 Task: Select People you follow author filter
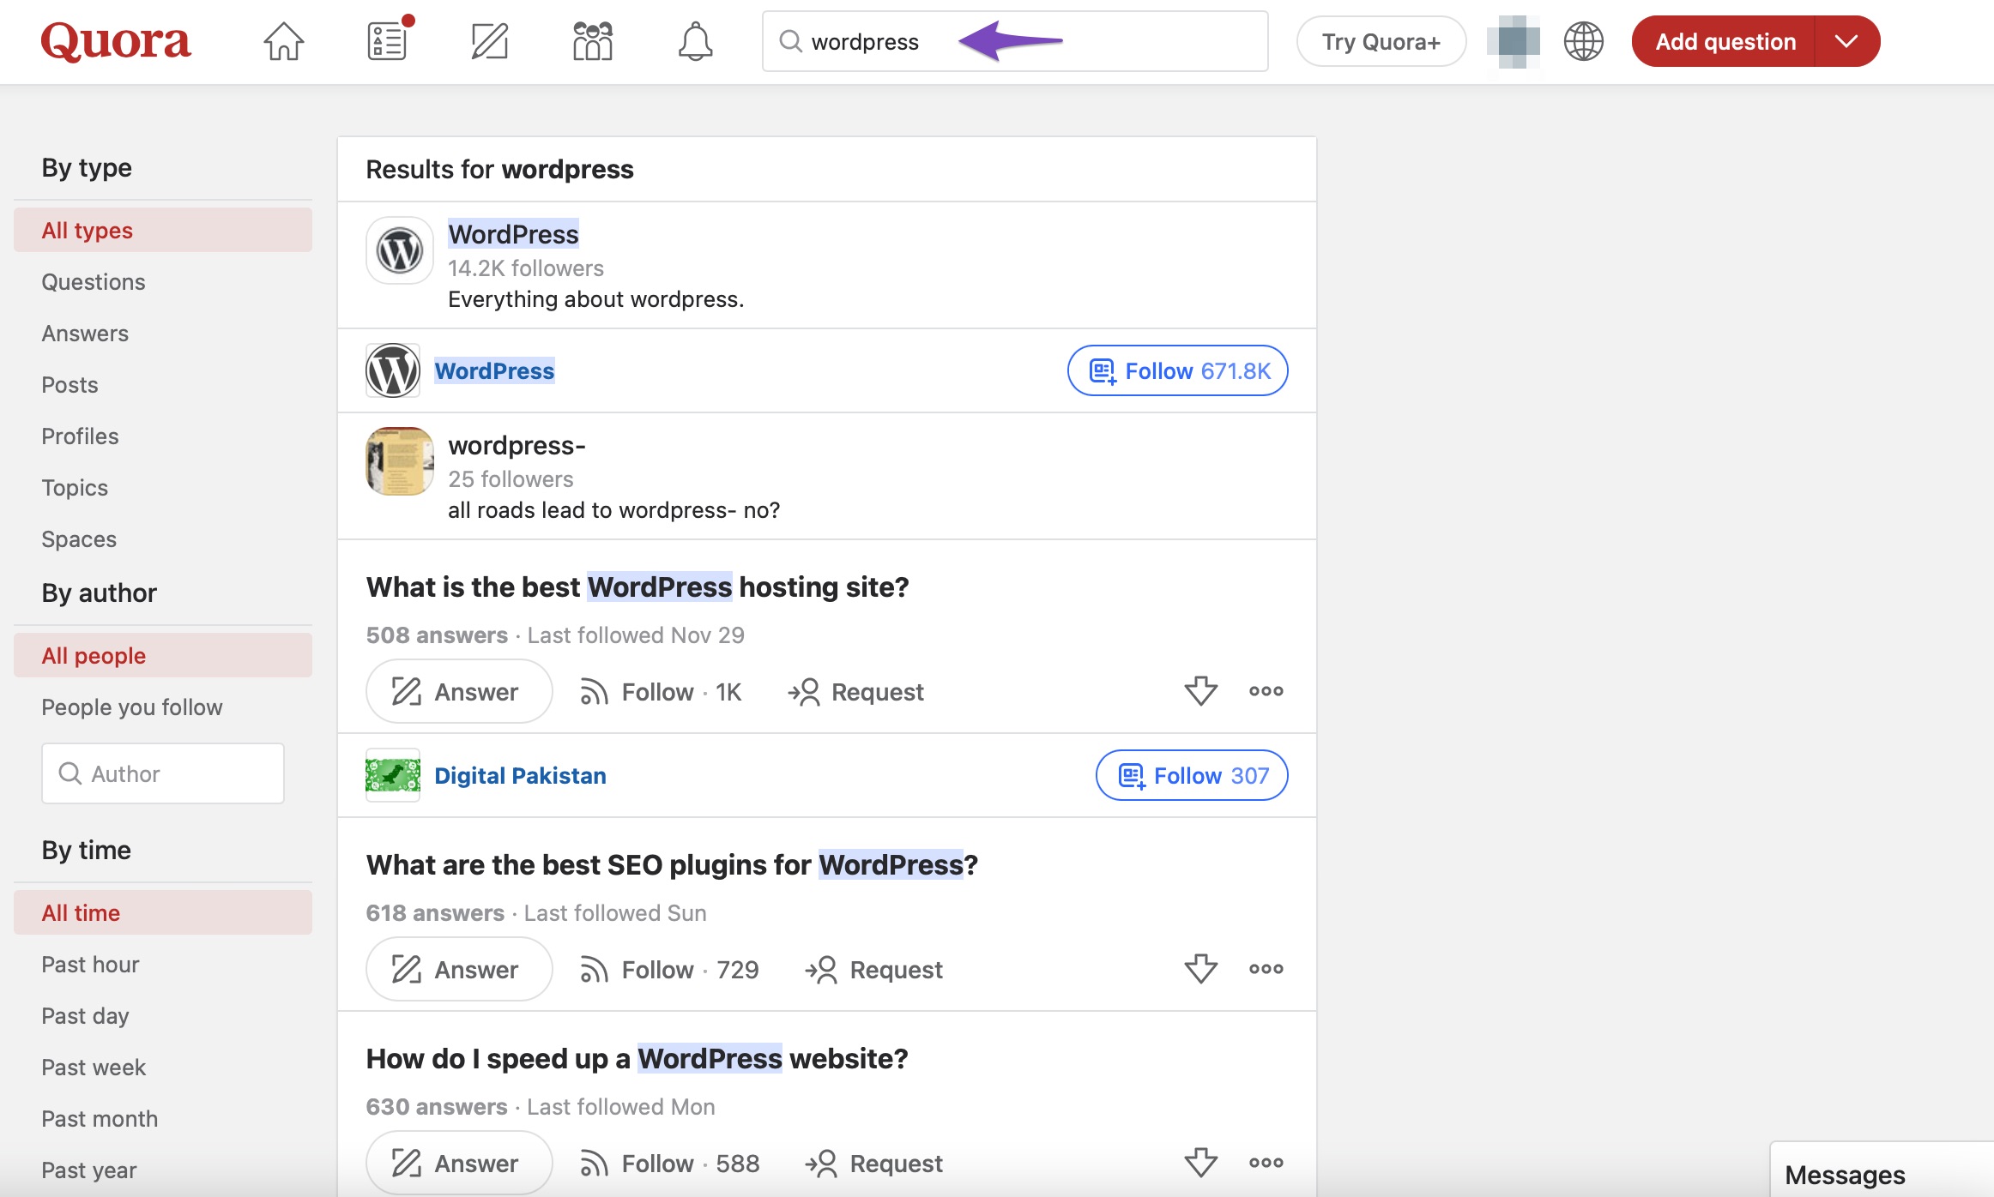132,707
